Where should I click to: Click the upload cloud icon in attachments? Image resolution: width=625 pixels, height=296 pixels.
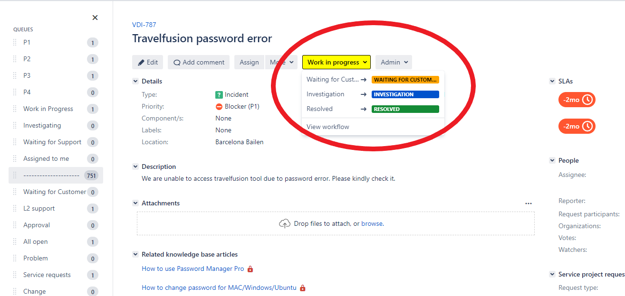click(x=284, y=223)
